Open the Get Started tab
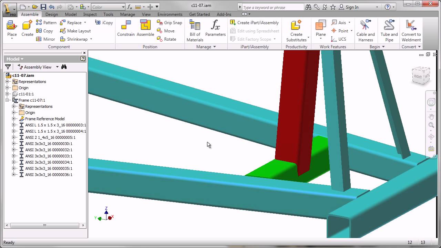 click(199, 14)
